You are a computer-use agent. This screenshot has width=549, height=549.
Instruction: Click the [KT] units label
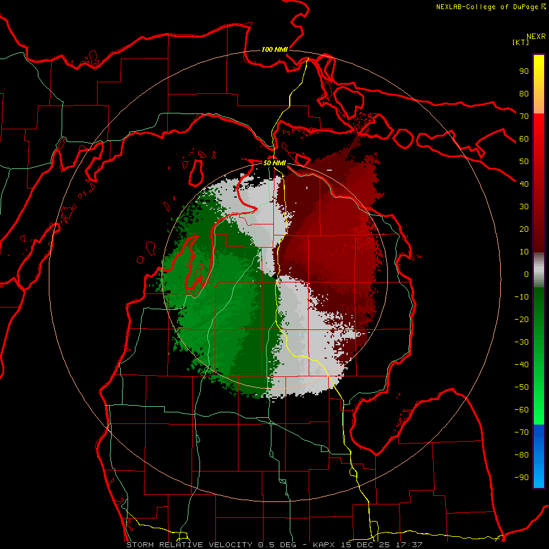click(x=520, y=42)
